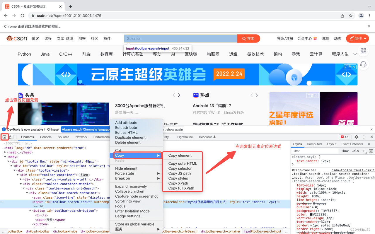Open hidden tabs via the Styles chevron
This screenshot has width=375, height=234.
coord(369,144)
